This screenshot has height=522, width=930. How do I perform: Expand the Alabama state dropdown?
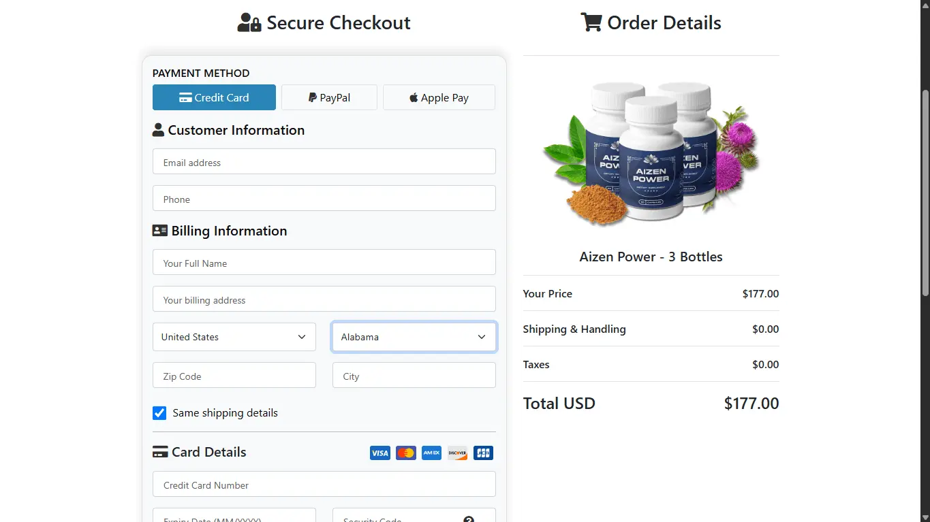coord(414,337)
